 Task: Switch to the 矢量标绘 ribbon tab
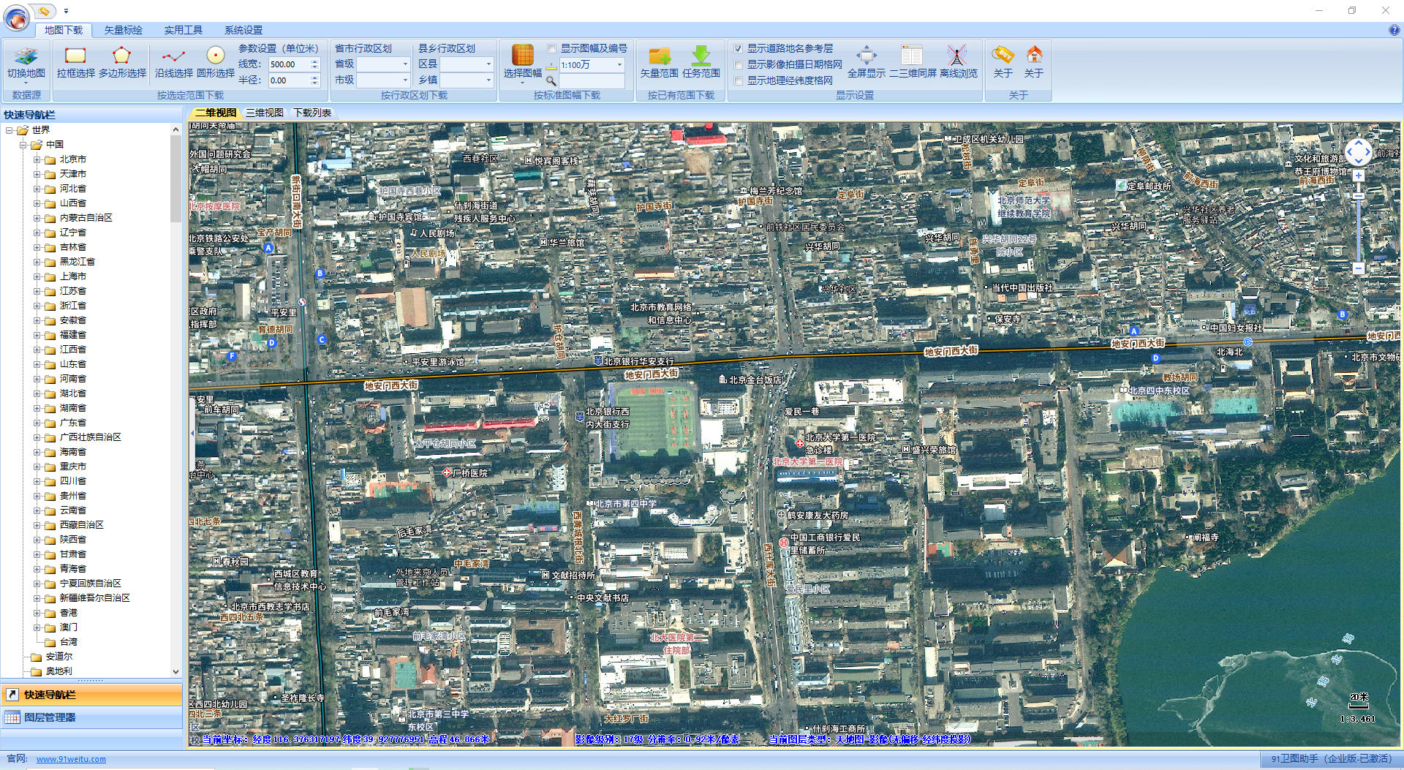pyautogui.click(x=123, y=30)
